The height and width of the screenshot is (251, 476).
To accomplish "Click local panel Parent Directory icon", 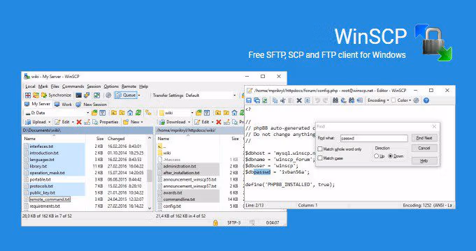I will (x=113, y=113).
